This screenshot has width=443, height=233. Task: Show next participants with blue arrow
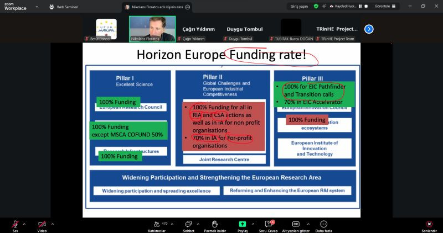click(x=369, y=29)
